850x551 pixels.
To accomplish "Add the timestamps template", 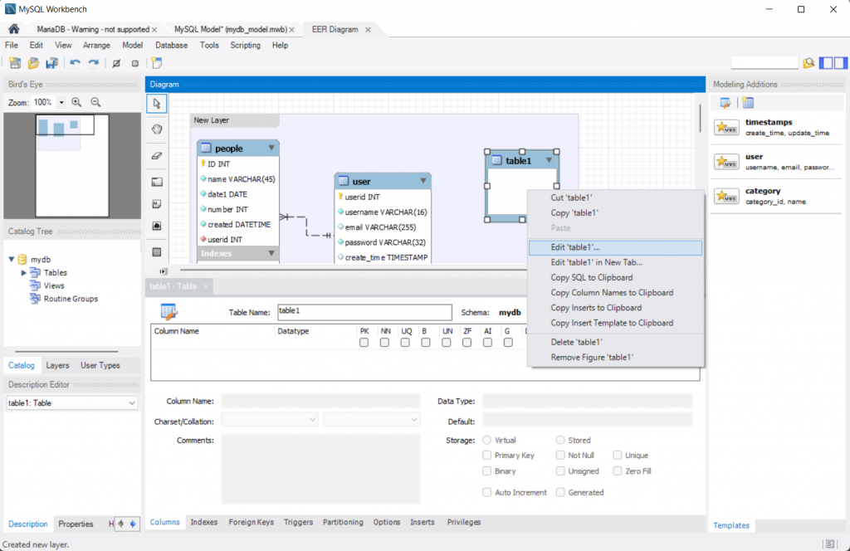I will point(777,127).
